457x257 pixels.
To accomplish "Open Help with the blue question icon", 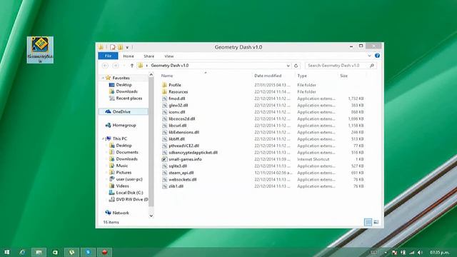I will 378,56.
